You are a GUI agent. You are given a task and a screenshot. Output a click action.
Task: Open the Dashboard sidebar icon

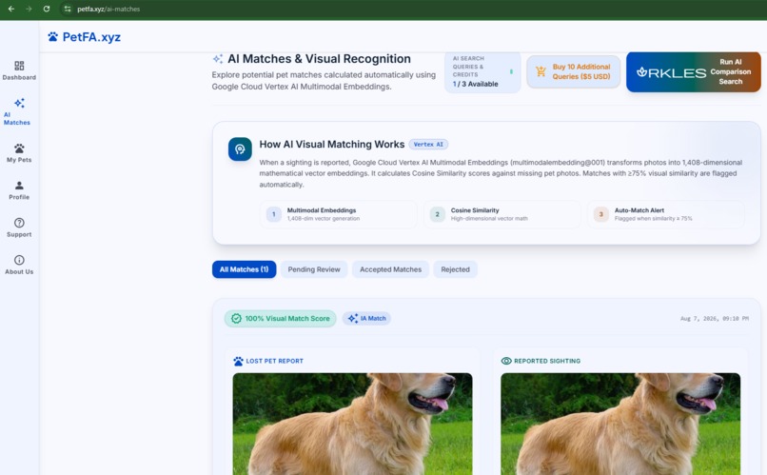[19, 66]
